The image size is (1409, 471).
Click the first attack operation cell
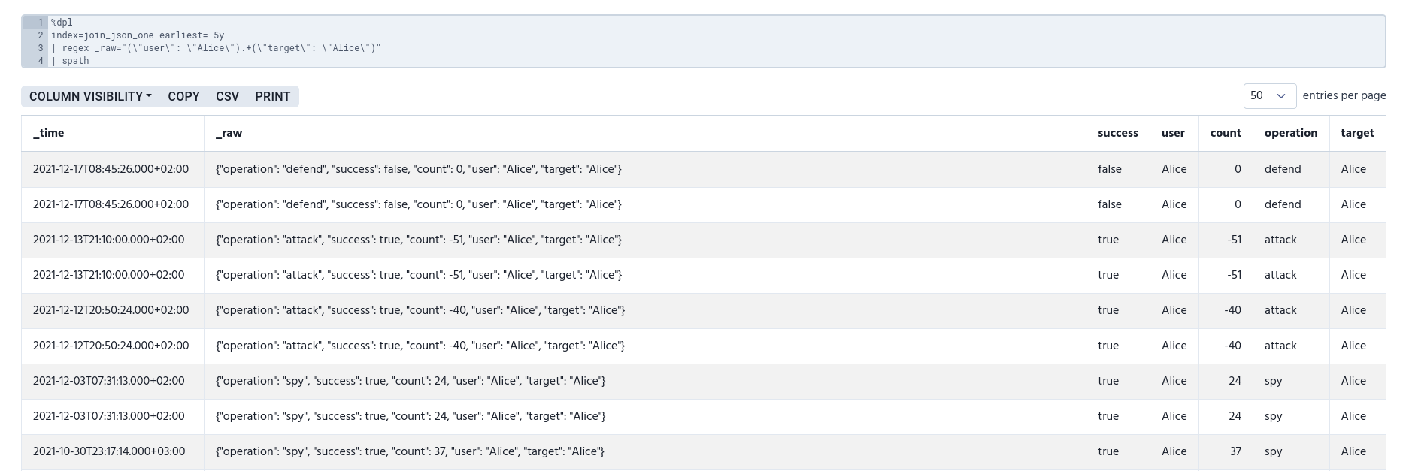coord(1280,240)
